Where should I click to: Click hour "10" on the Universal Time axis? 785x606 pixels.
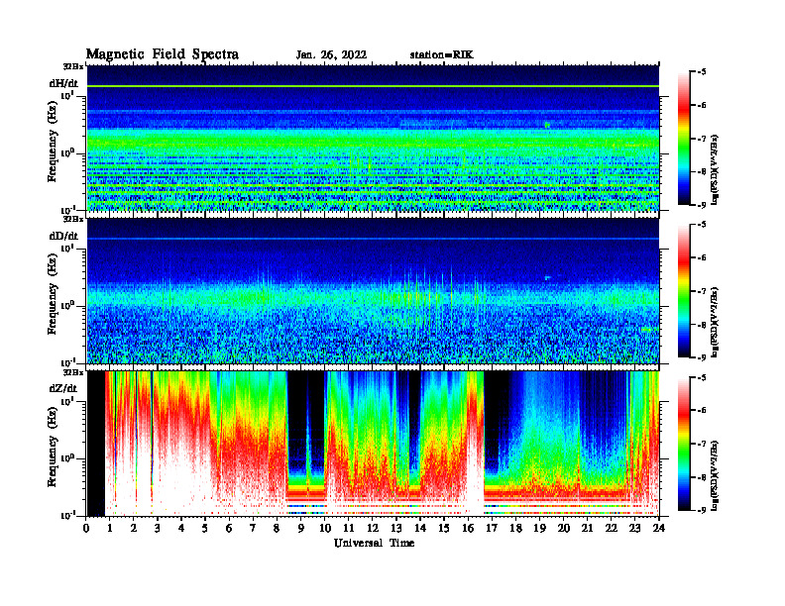(x=325, y=529)
